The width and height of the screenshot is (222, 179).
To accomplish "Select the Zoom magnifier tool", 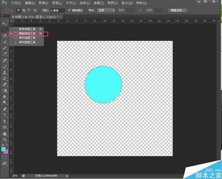I will [x=5, y=139].
